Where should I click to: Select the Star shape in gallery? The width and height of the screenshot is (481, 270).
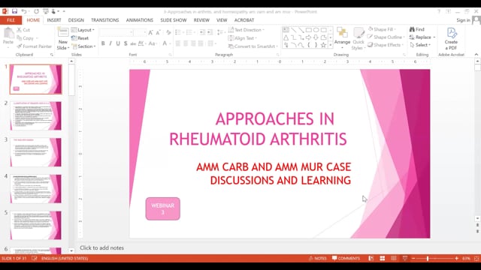point(323,45)
